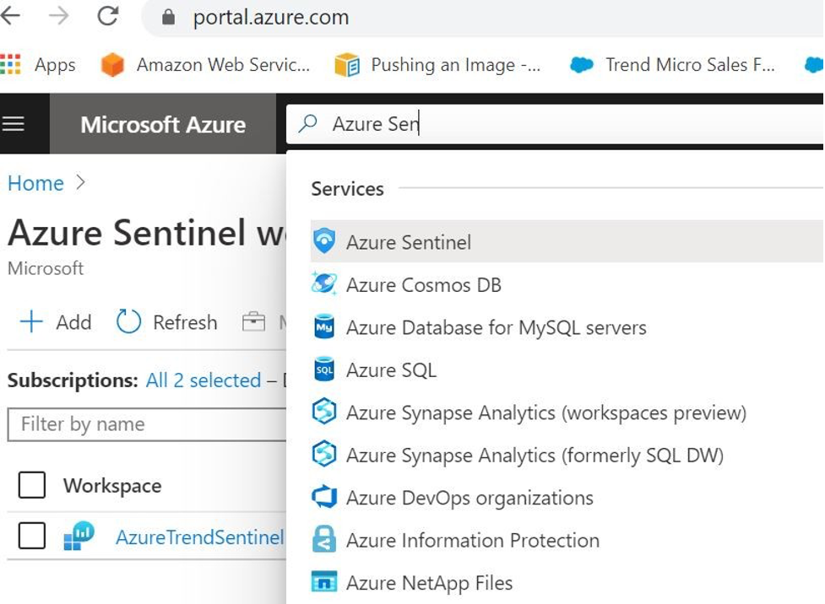Choose Azure Information Protection service
Image resolution: width=825 pixels, height=604 pixels.
(567, 540)
